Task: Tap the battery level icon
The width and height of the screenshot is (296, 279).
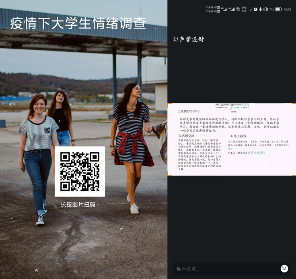Action: tap(279, 9)
